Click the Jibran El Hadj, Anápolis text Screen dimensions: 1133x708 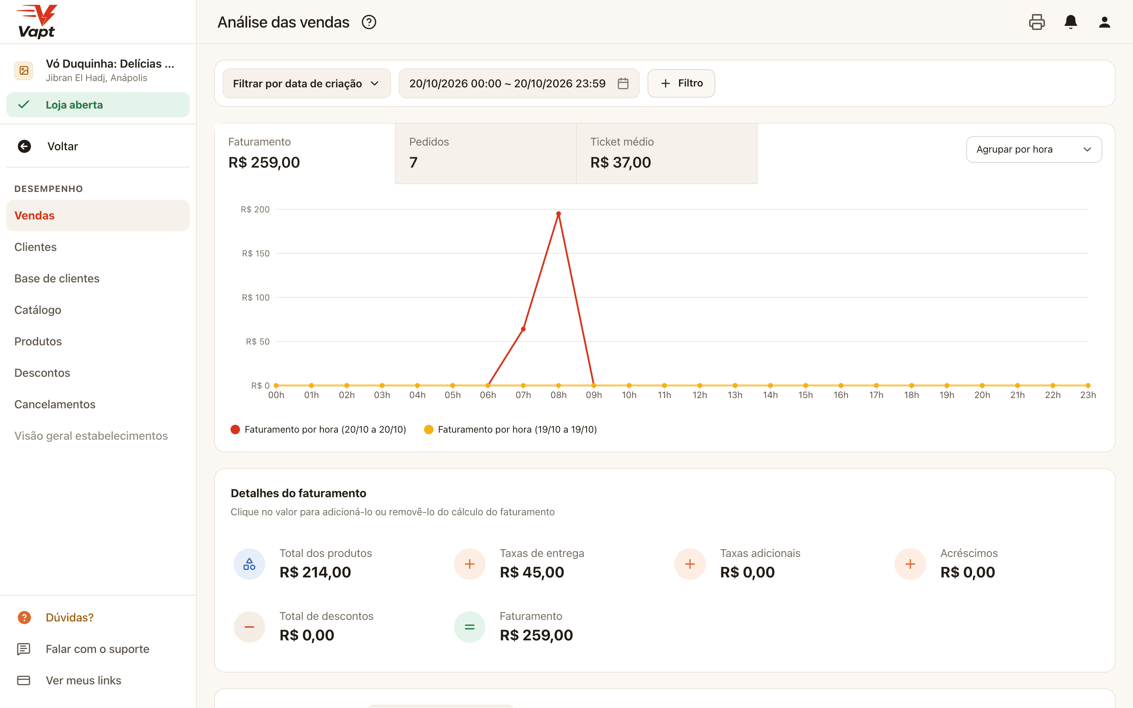coord(96,78)
